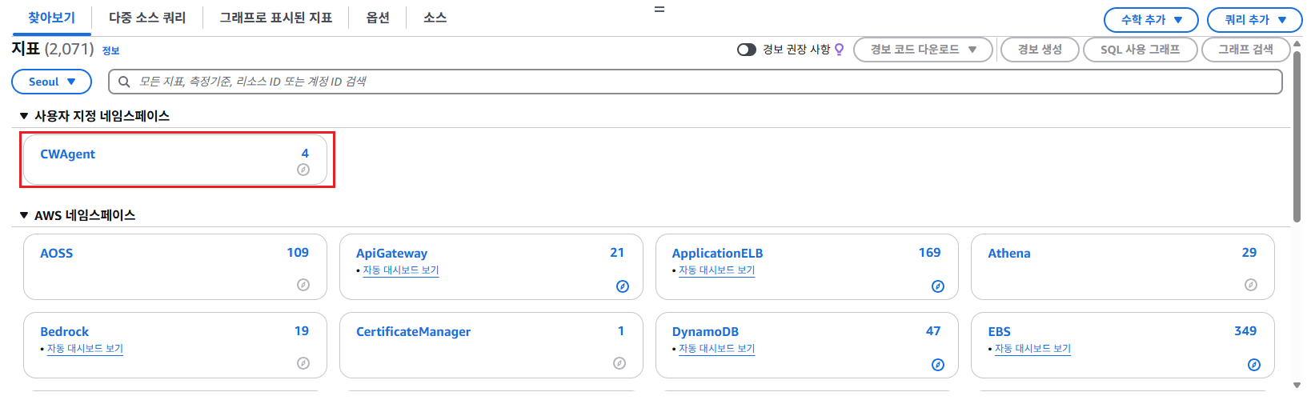Click the 경보 생성 button
This screenshot has width=1311, height=400.
(x=1040, y=50)
